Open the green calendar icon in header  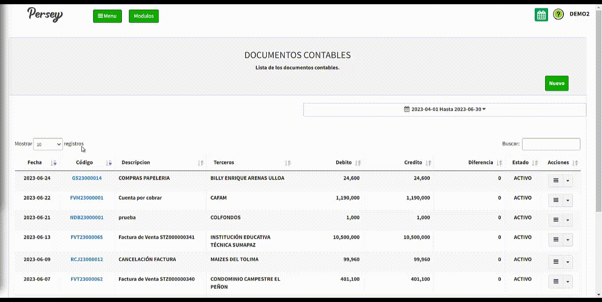click(541, 15)
